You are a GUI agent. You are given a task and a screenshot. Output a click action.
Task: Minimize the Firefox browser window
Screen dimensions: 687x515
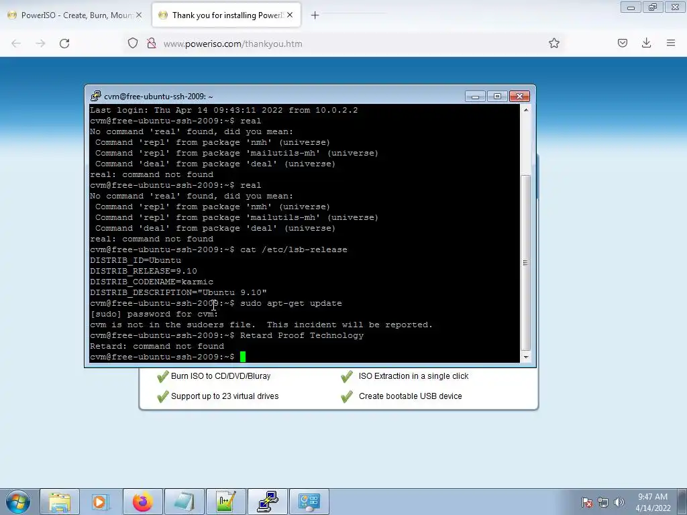[x=631, y=7]
